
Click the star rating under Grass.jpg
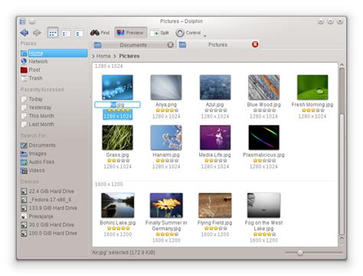point(119,161)
